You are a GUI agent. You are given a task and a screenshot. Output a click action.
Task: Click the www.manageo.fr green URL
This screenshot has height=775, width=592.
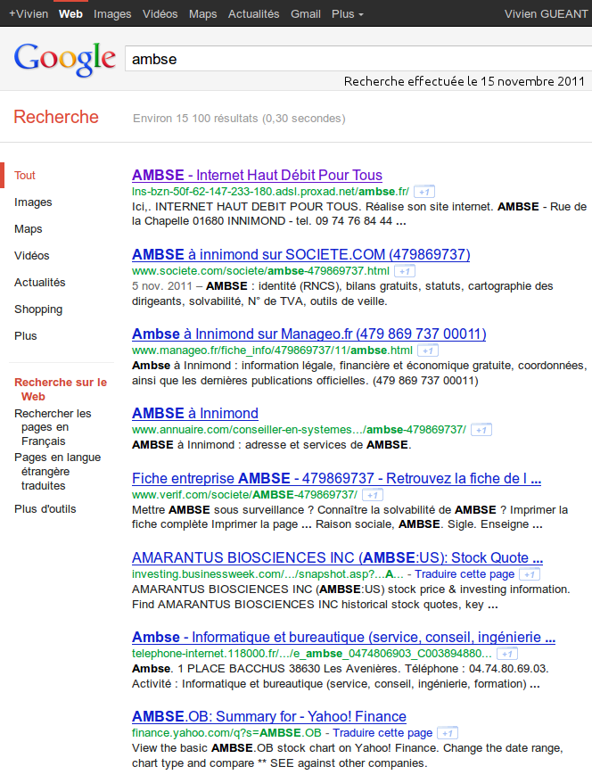272,350
